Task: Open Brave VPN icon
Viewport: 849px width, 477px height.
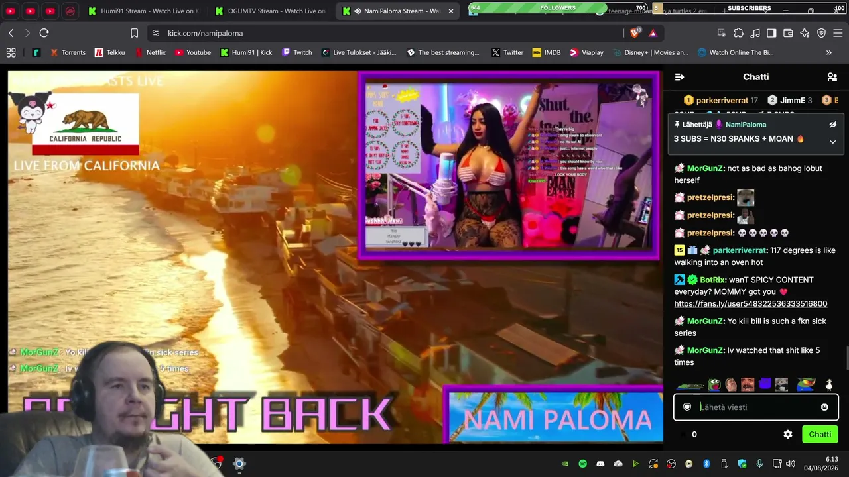Action: [821, 33]
